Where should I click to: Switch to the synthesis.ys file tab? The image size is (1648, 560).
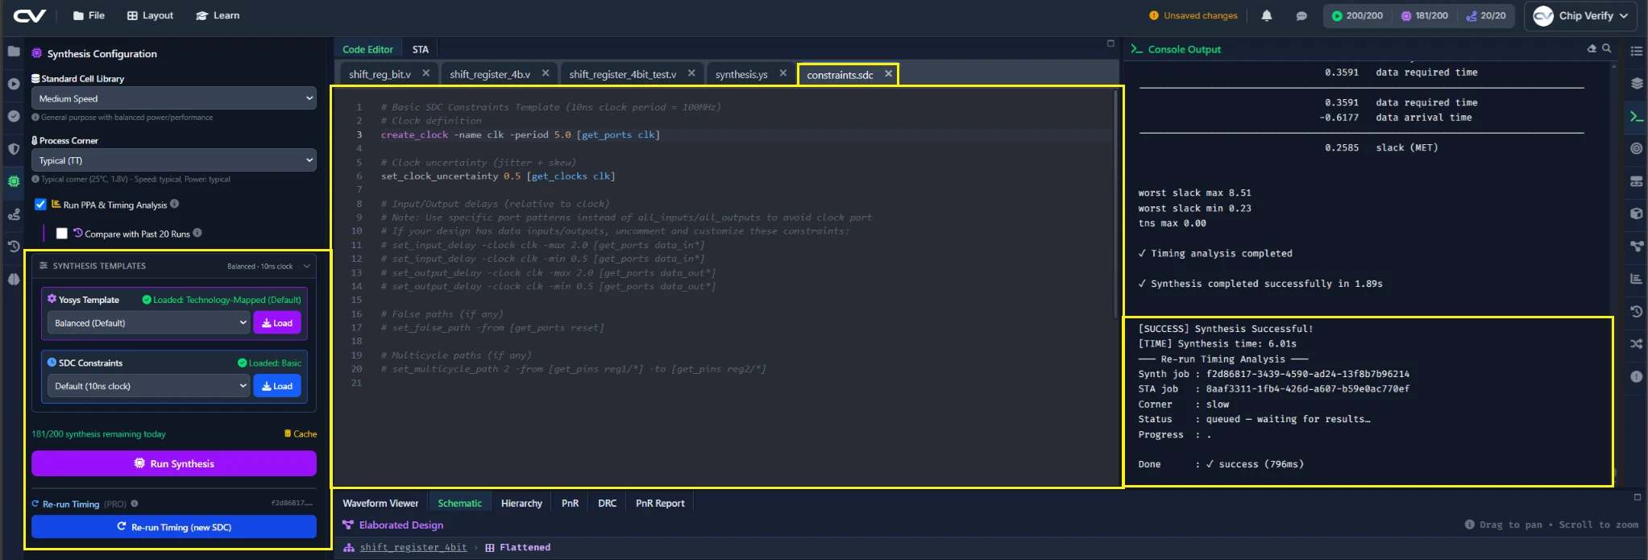click(741, 74)
